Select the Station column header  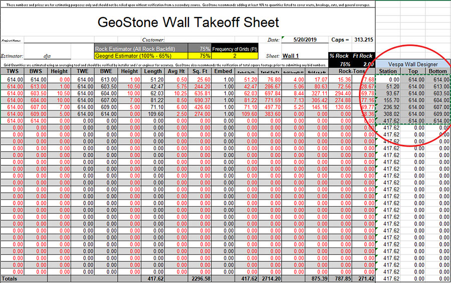point(388,71)
